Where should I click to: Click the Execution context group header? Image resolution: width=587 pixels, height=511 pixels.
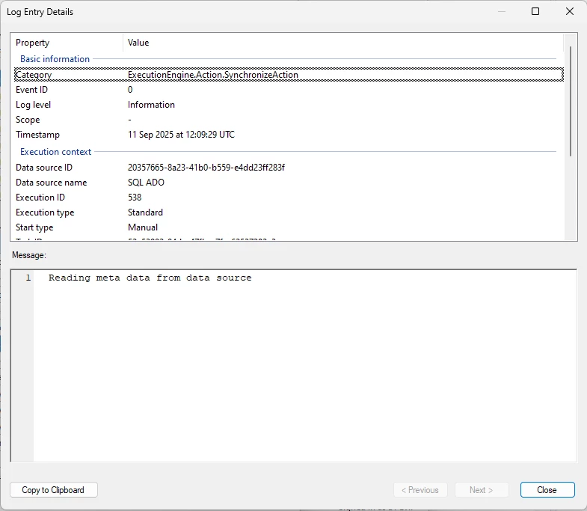tap(56, 152)
